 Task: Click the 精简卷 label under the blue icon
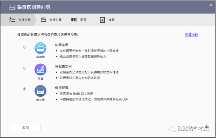tap(40, 57)
